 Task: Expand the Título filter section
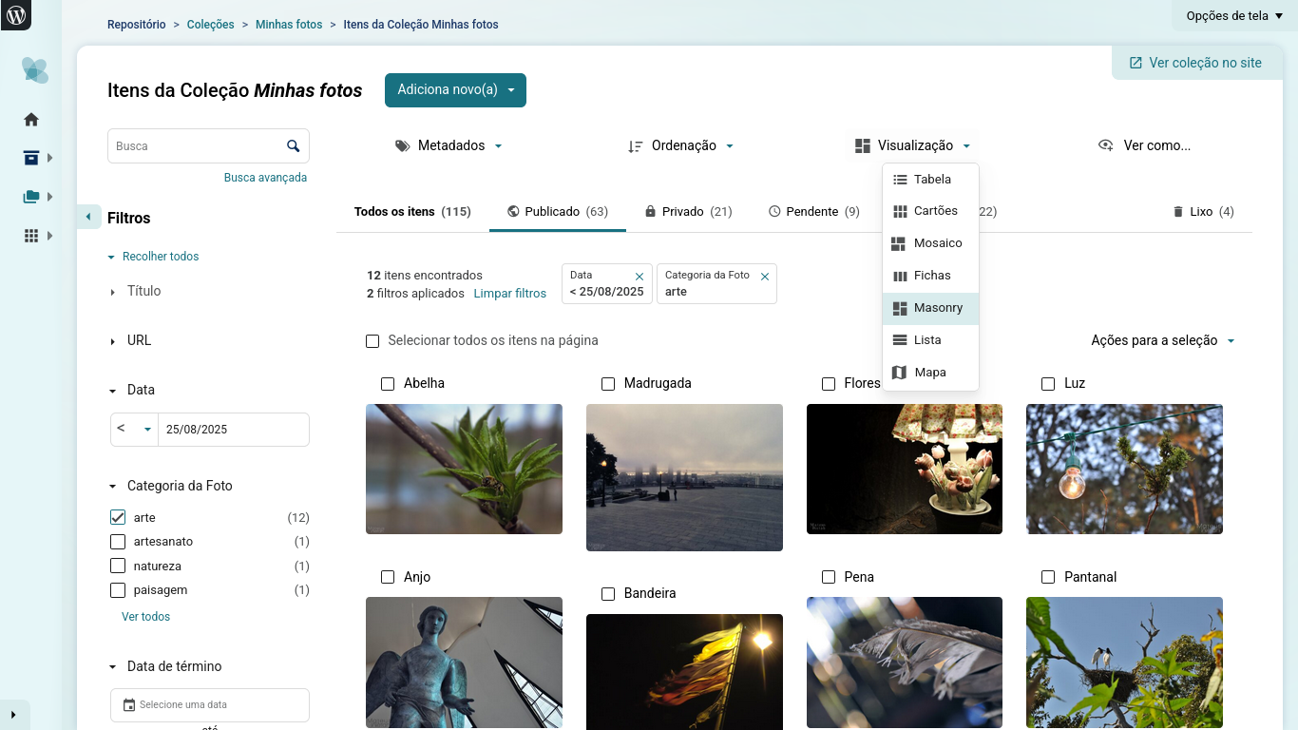tap(143, 291)
